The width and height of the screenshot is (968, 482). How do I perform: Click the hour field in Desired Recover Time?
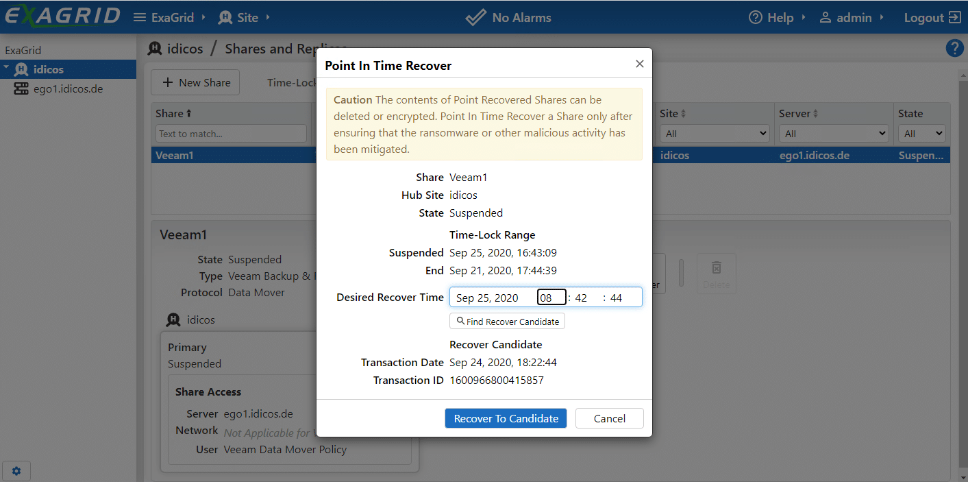(551, 298)
